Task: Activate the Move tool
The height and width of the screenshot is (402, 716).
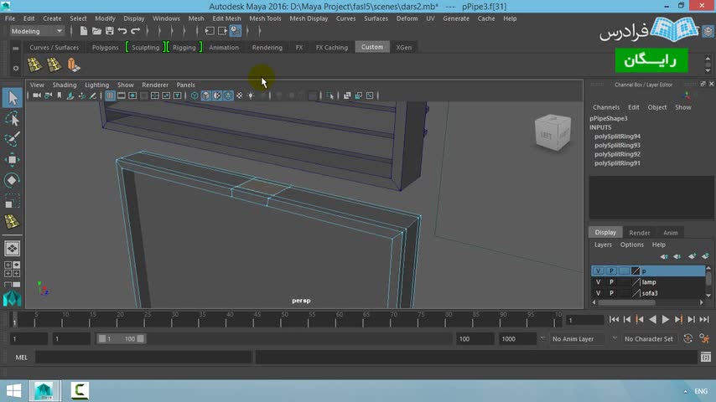Action: pyautogui.click(x=13, y=160)
